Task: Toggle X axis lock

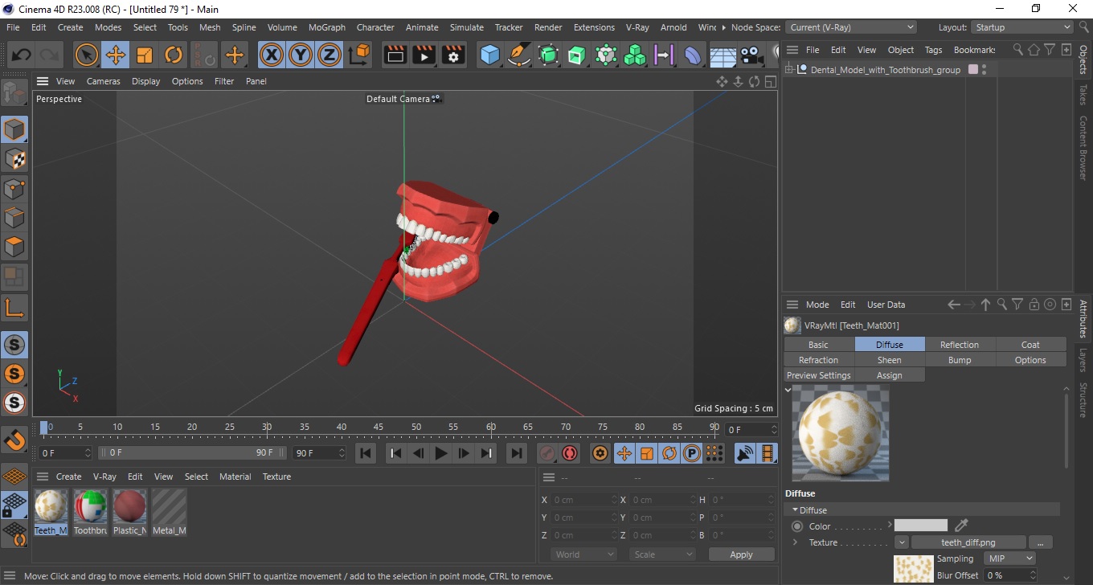Action: [x=272, y=55]
